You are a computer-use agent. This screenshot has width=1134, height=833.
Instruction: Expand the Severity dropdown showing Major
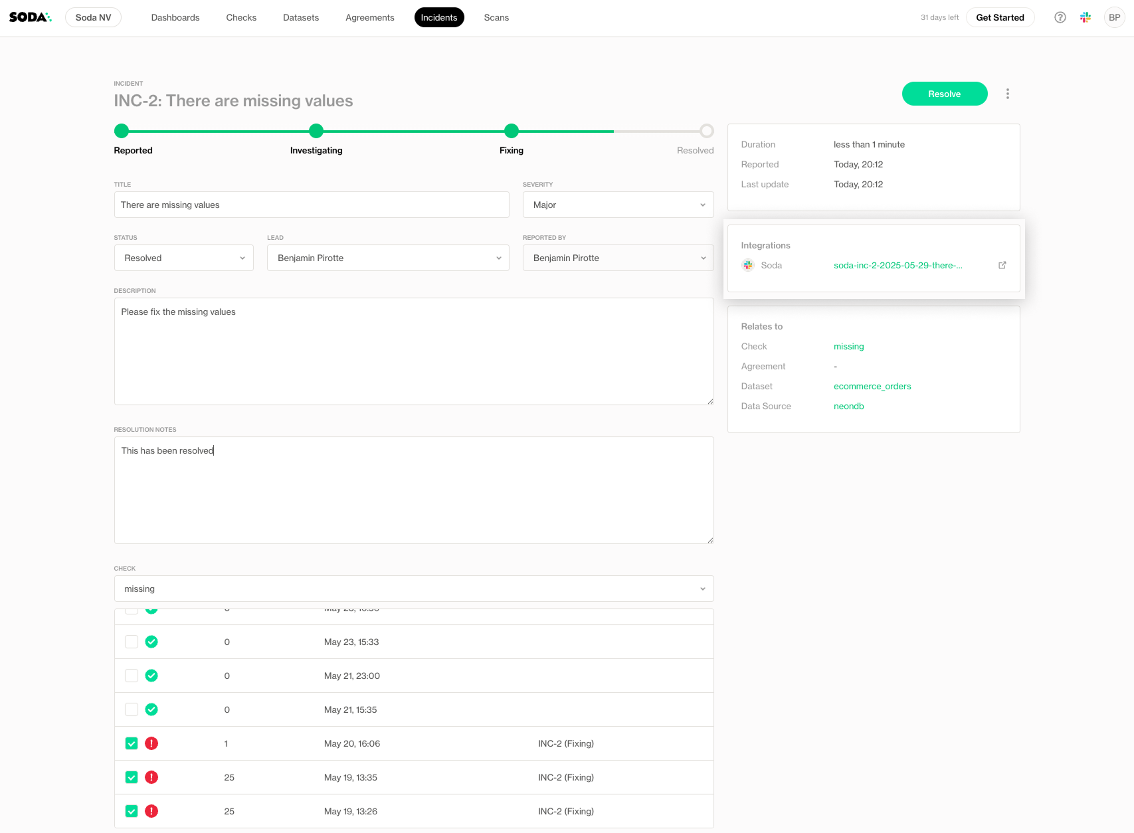click(x=618, y=205)
